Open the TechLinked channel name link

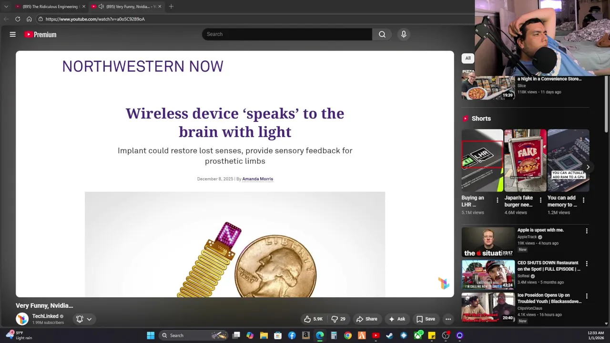coord(45,316)
